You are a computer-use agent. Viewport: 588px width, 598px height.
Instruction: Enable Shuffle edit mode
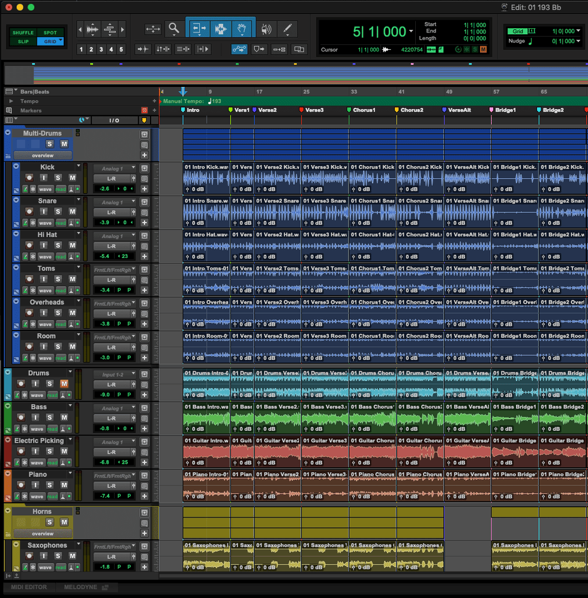coord(23,33)
